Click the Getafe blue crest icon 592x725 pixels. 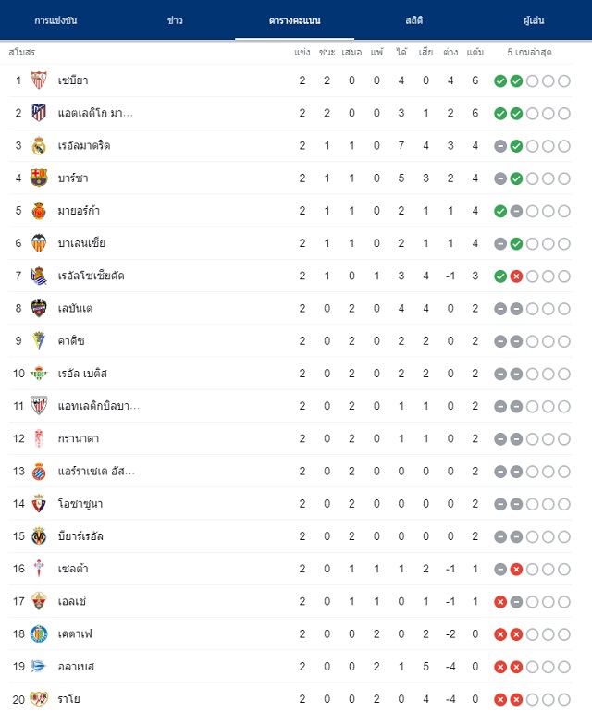[x=39, y=634]
